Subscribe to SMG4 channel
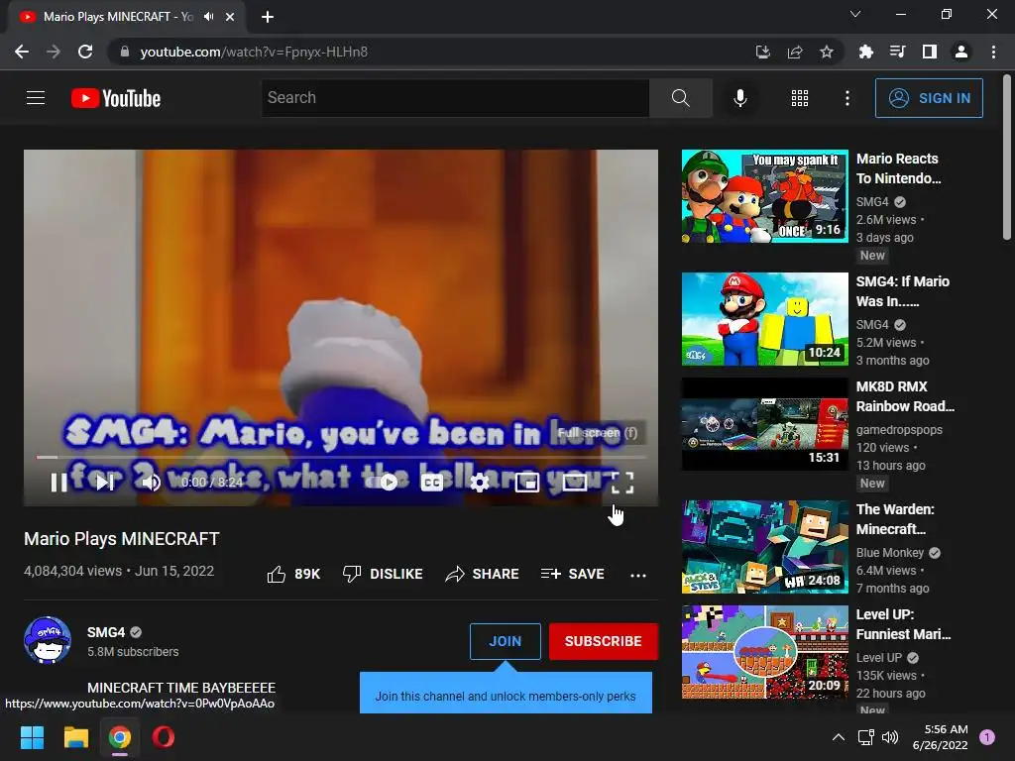The width and height of the screenshot is (1015, 761). click(x=604, y=641)
